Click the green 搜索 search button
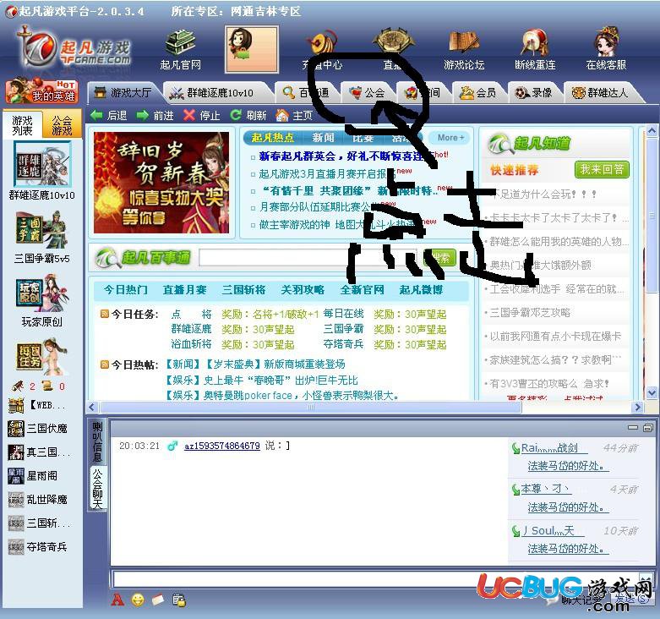The height and width of the screenshot is (619, 660). pos(440,258)
